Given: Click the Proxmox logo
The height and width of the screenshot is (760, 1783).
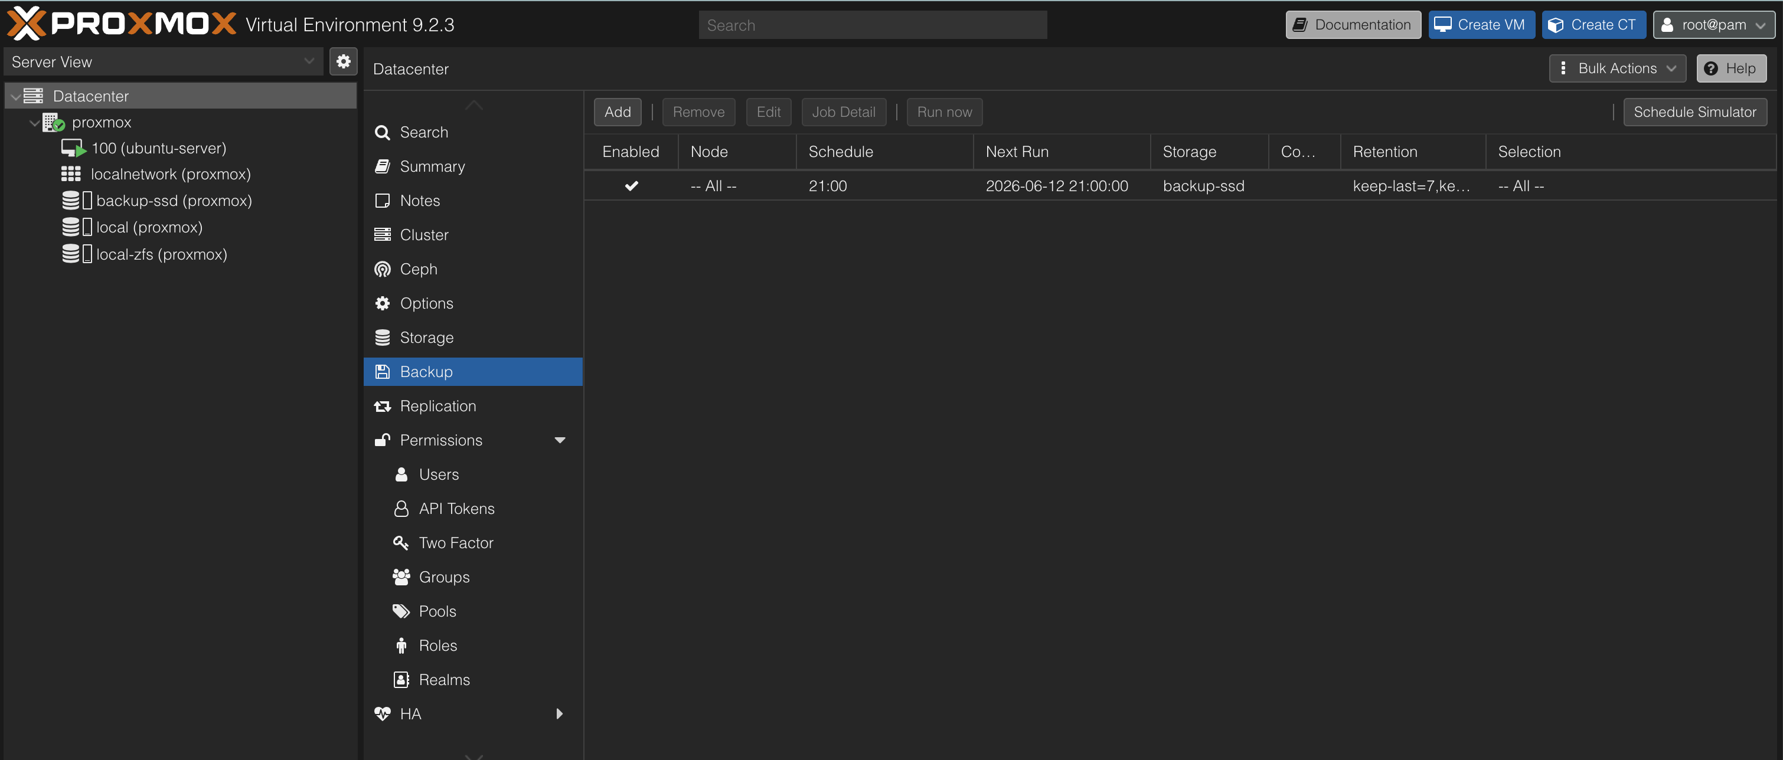Looking at the screenshot, I should coord(122,24).
